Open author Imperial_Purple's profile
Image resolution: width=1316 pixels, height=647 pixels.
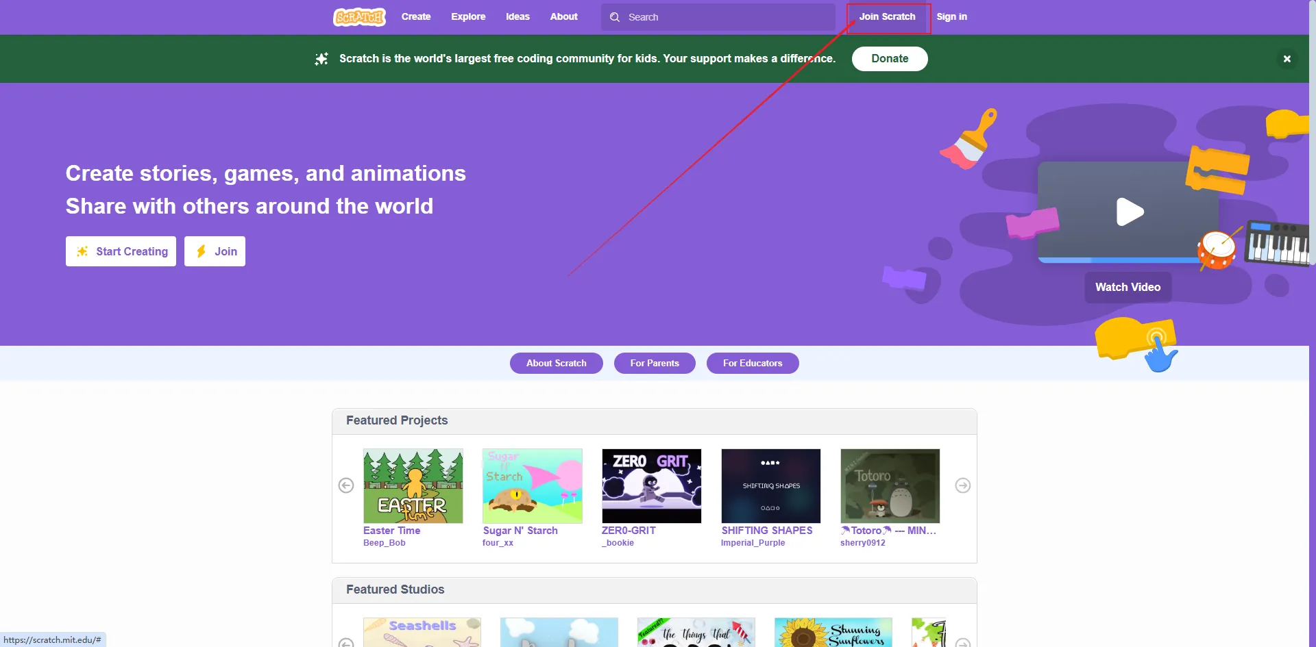[x=753, y=543]
